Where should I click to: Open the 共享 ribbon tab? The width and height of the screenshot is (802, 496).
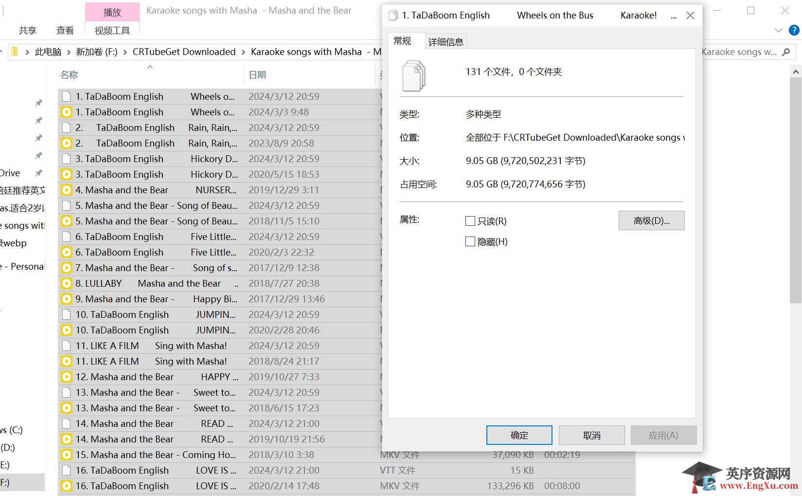28,31
